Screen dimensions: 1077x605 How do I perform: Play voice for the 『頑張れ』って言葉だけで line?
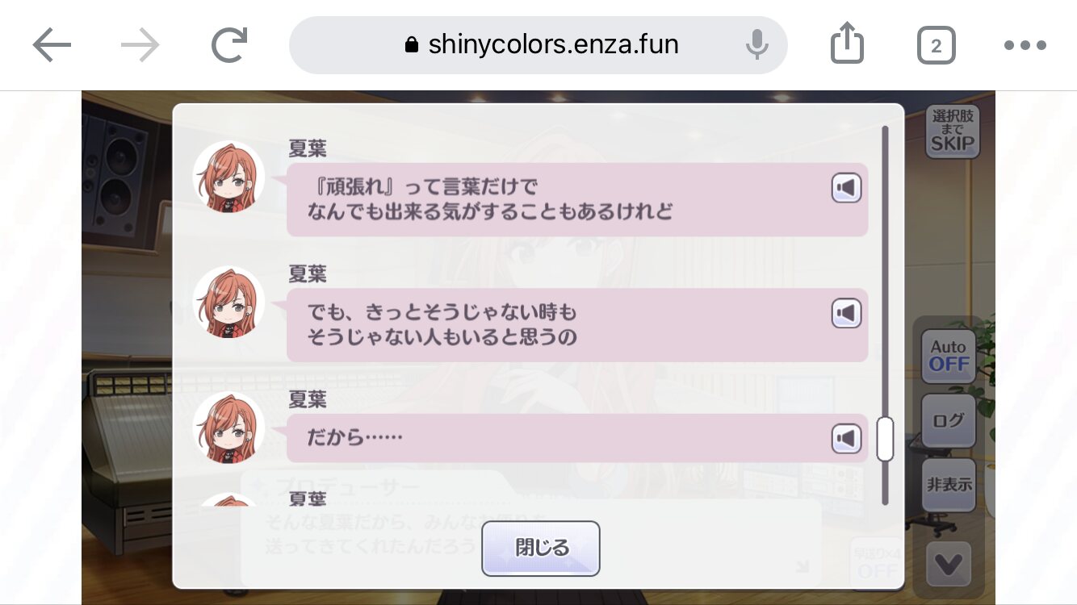(847, 189)
